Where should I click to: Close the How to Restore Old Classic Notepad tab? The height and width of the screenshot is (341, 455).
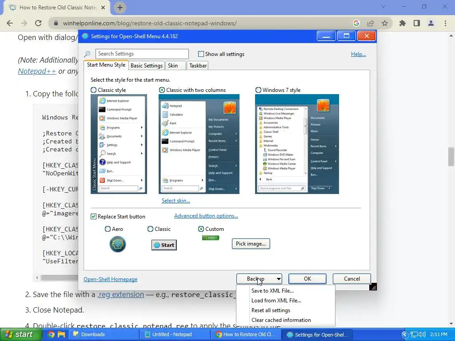coord(103,8)
